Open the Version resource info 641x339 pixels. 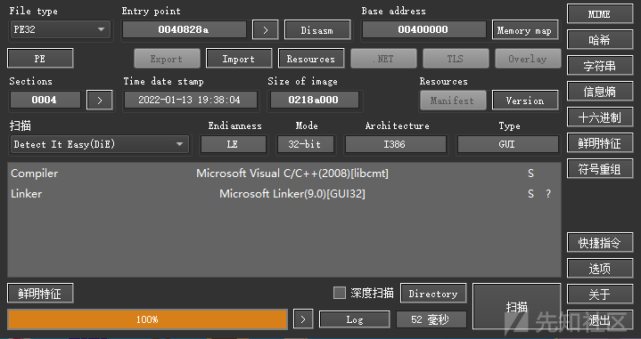(x=525, y=101)
